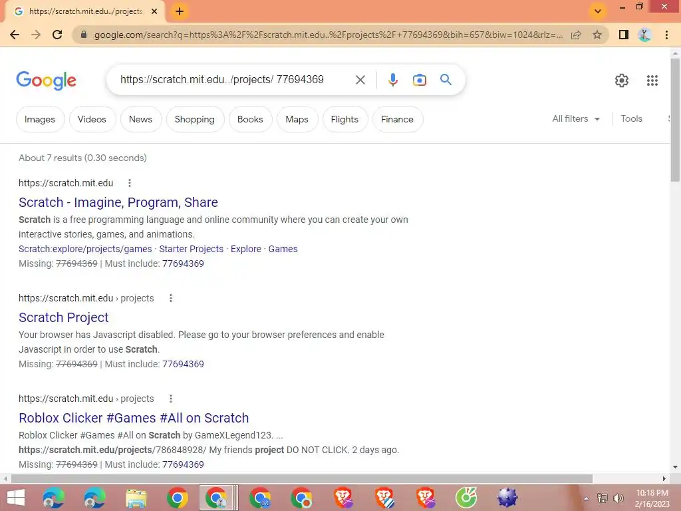Open the Explore sitelink

tap(246, 249)
